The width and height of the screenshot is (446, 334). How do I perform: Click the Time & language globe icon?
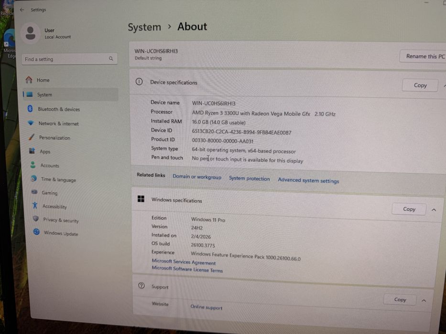tap(34, 178)
